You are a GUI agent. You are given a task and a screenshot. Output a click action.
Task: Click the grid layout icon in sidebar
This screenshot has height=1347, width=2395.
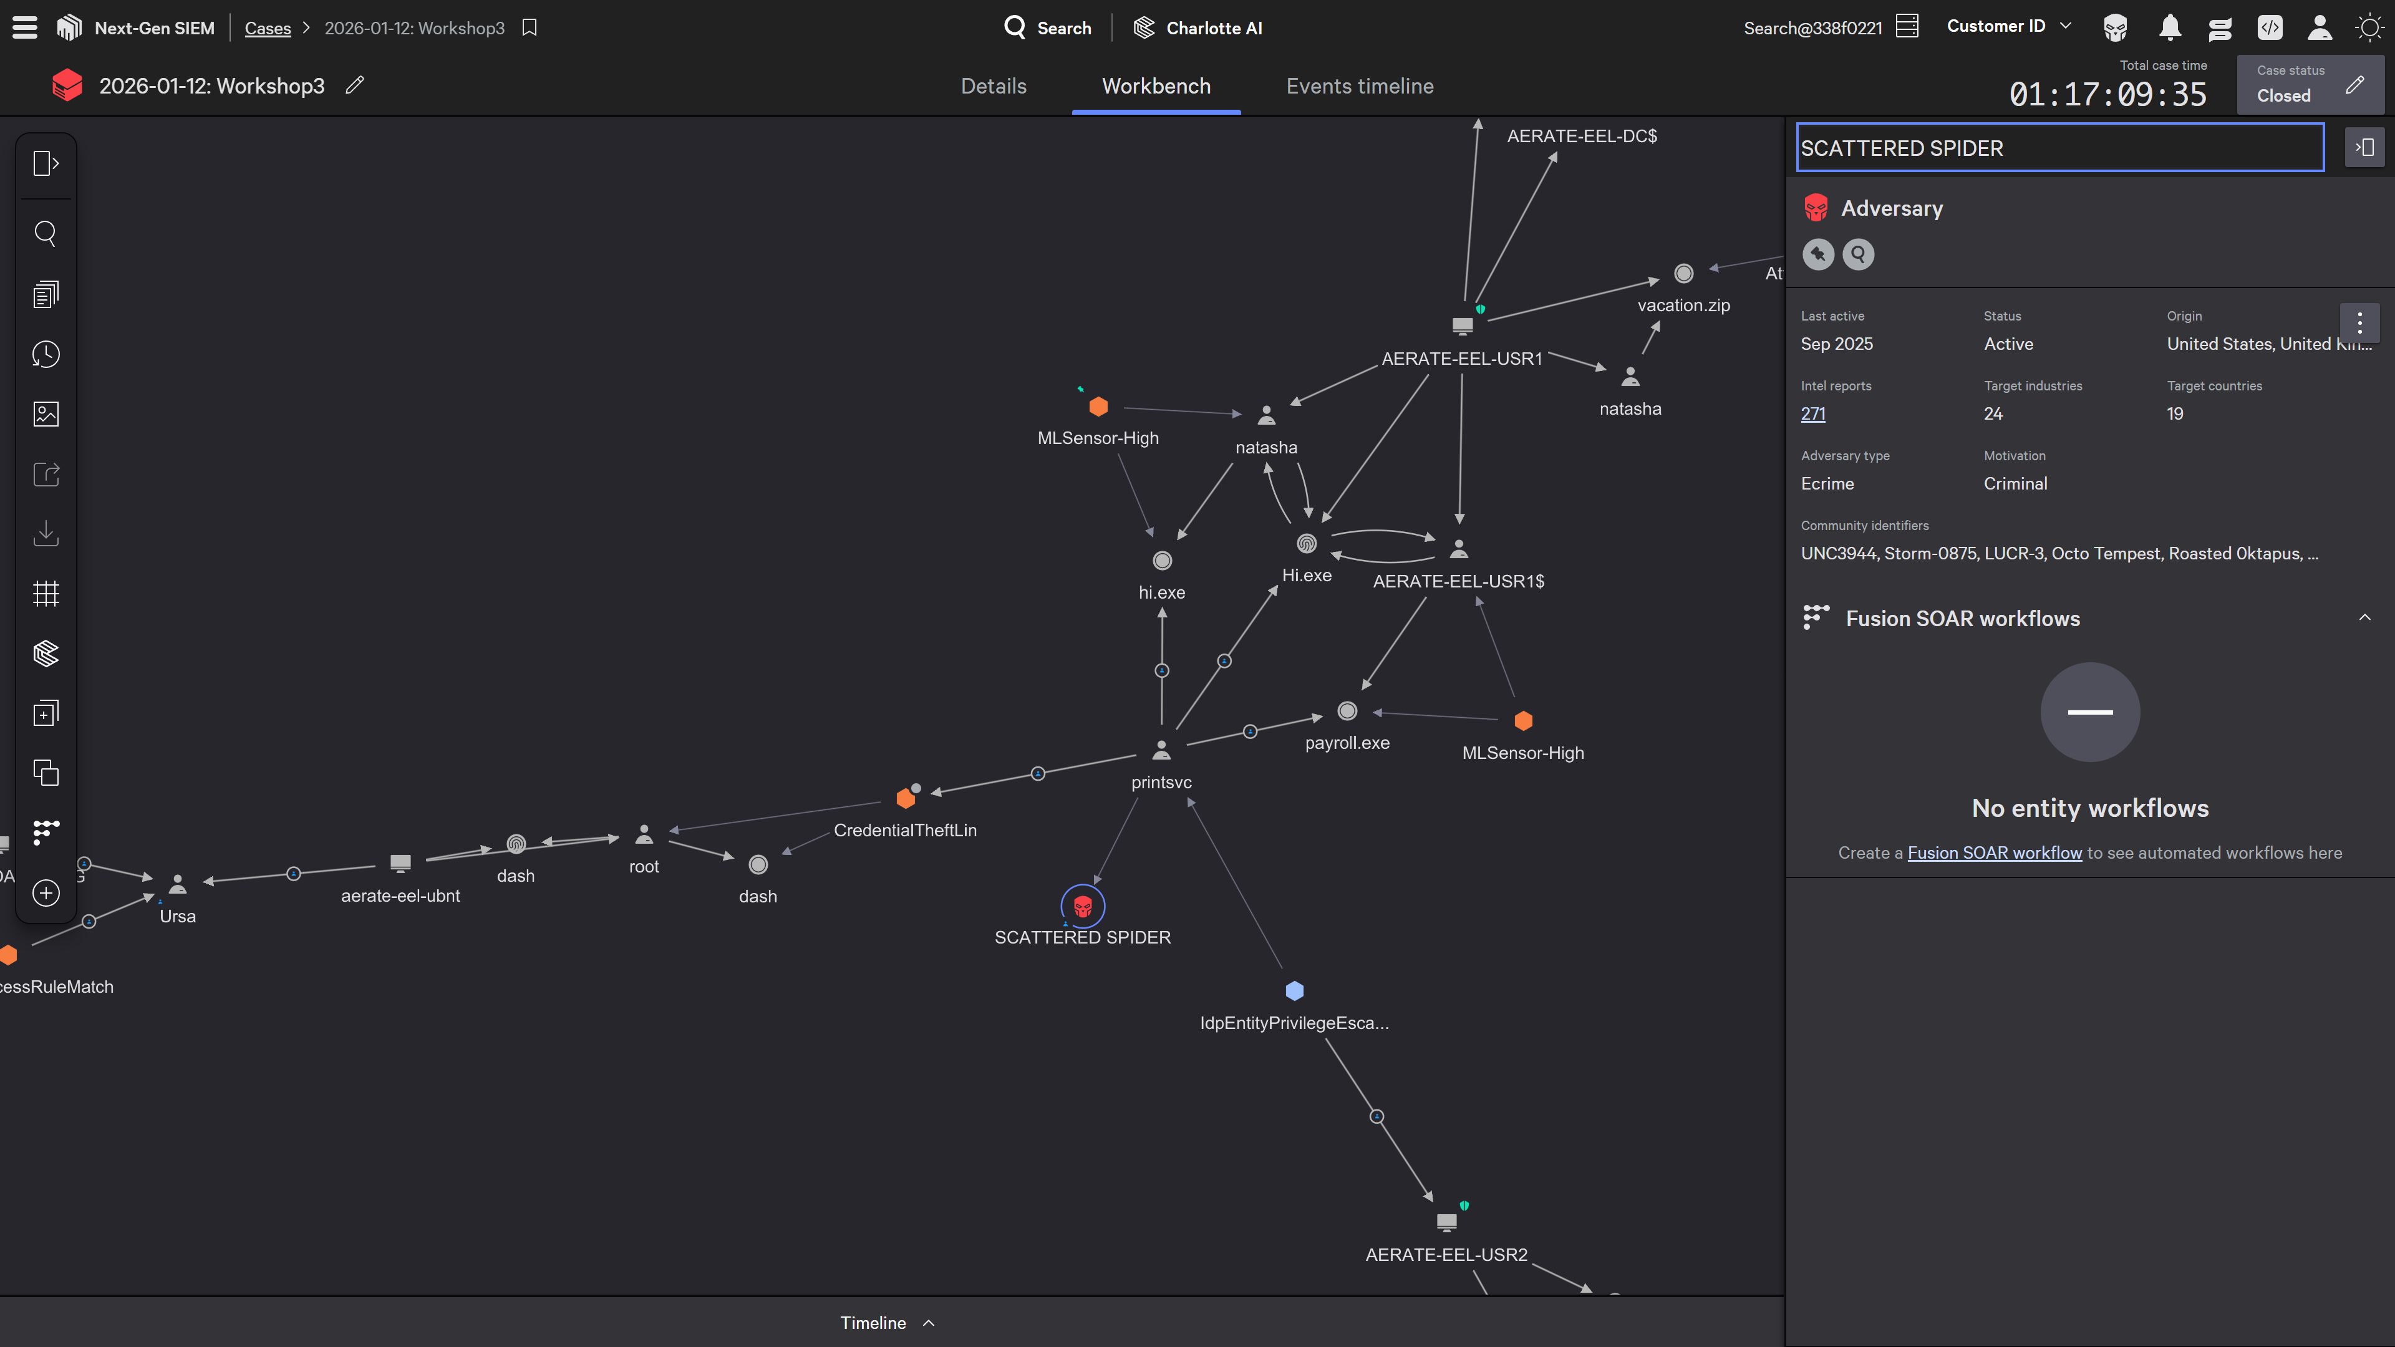(46, 593)
